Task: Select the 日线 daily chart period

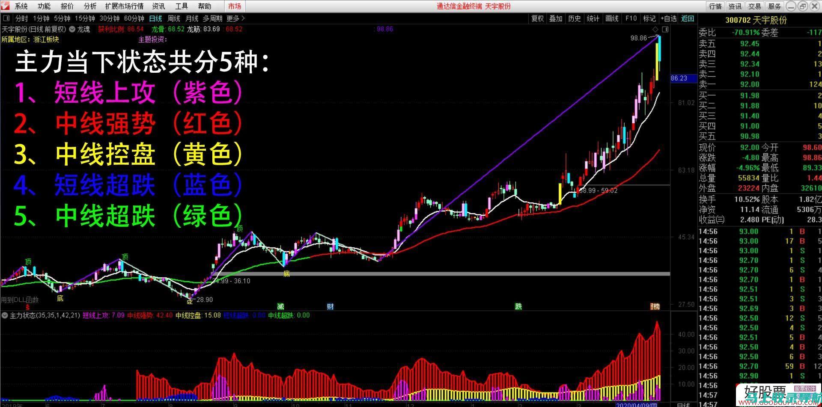Action: (155, 18)
